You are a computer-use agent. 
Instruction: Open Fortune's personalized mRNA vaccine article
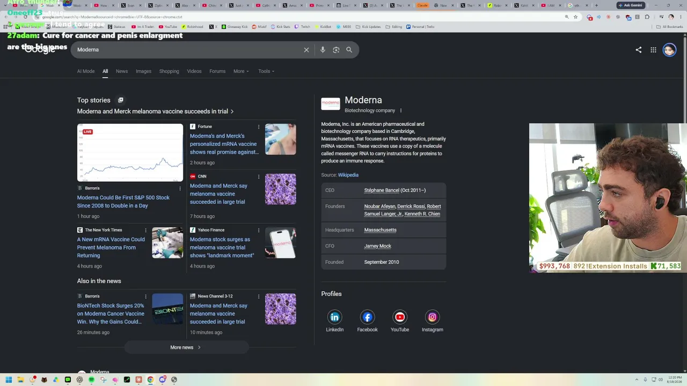pos(224,144)
